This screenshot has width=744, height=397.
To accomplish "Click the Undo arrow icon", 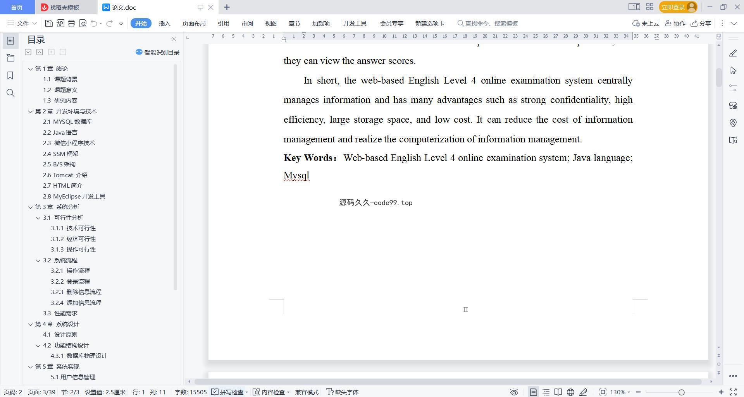I will click(x=94, y=23).
